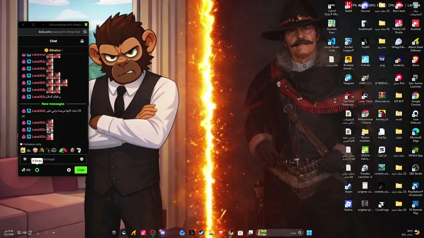Click the green Kicks gift icon
Image resolution: width=424 pixels, height=238 pixels.
37,170
